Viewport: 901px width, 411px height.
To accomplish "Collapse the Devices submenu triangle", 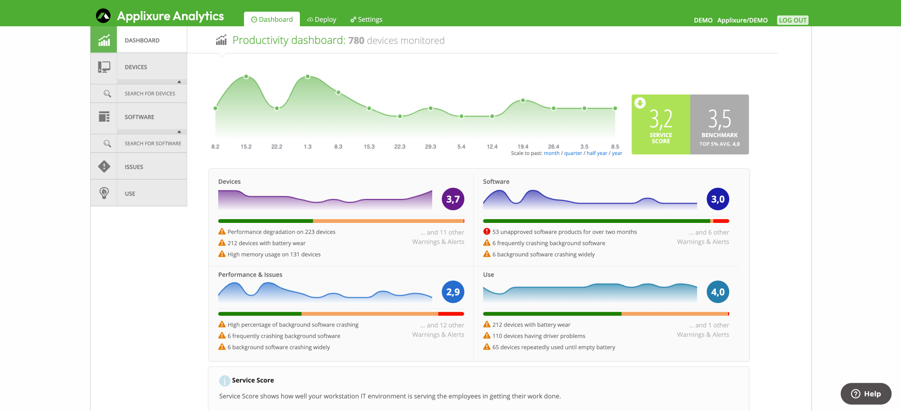I will tap(179, 82).
